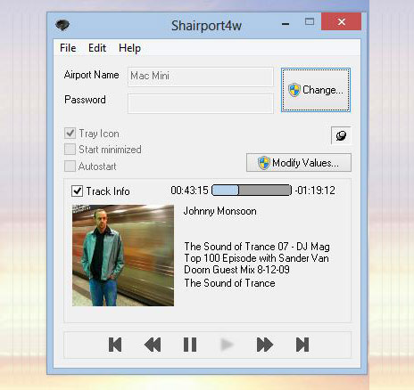Skip to the next track
Image resolution: width=414 pixels, height=390 pixels.
[302, 345]
